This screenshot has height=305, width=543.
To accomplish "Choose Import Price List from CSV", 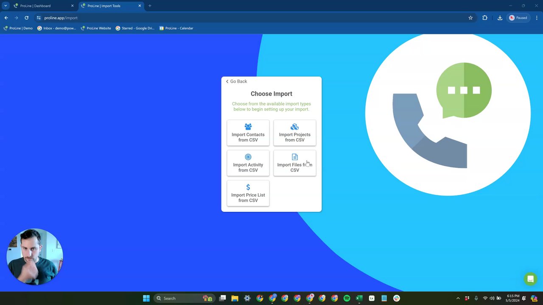I will click(248, 193).
